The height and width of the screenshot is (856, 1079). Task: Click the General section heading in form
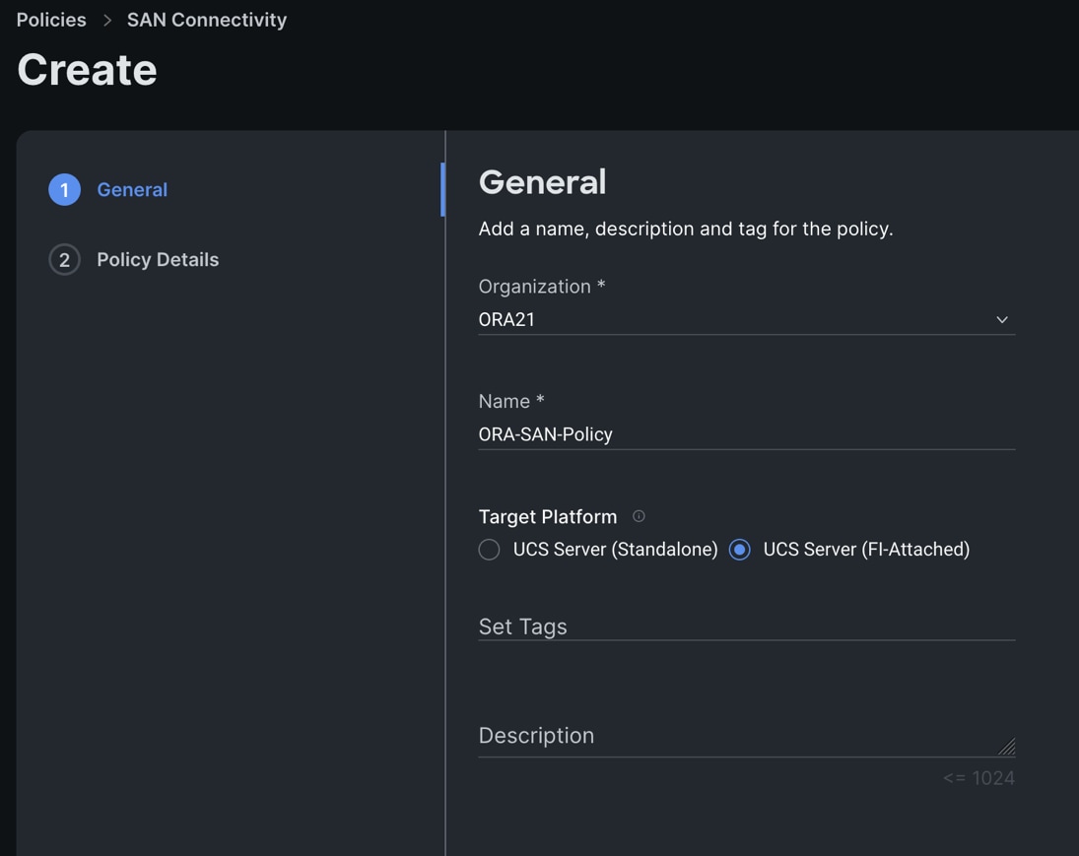tap(542, 182)
